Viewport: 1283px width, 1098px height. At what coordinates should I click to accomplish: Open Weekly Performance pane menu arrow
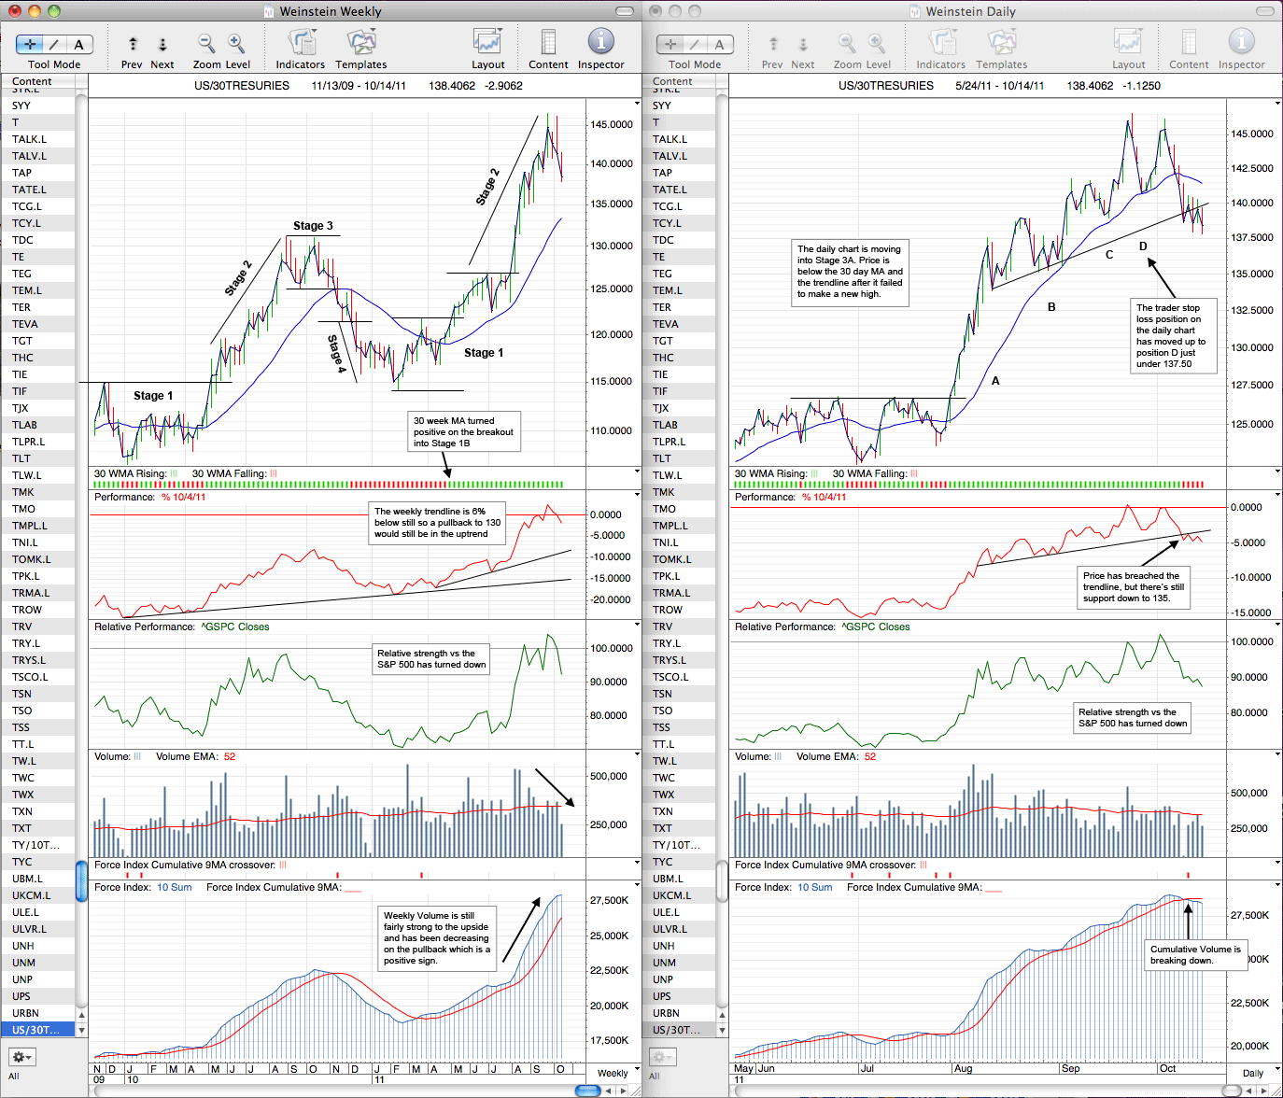pyautogui.click(x=637, y=495)
